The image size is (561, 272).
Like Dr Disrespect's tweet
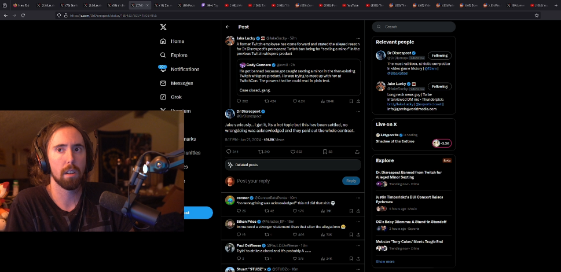pos(292,152)
